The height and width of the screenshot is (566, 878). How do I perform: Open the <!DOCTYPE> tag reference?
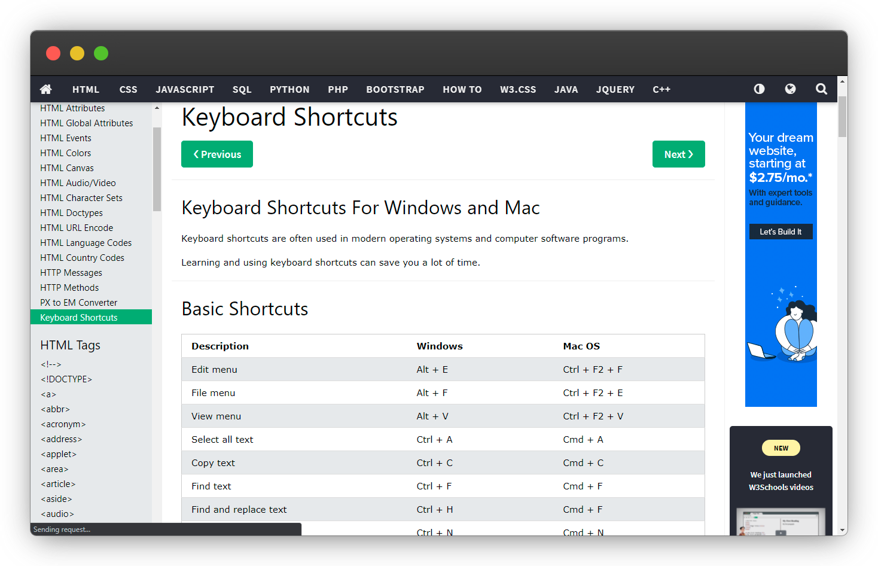point(66,379)
